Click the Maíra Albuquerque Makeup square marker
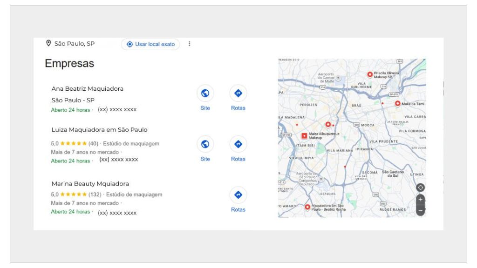The width and height of the screenshot is (477, 268). (304, 136)
